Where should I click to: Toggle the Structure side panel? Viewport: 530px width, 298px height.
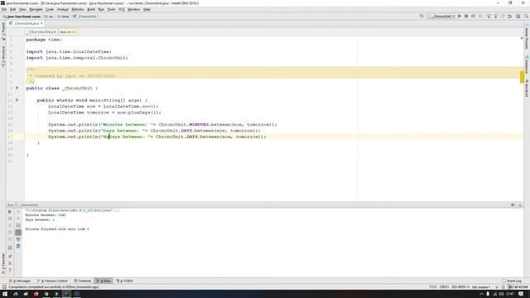[3, 56]
